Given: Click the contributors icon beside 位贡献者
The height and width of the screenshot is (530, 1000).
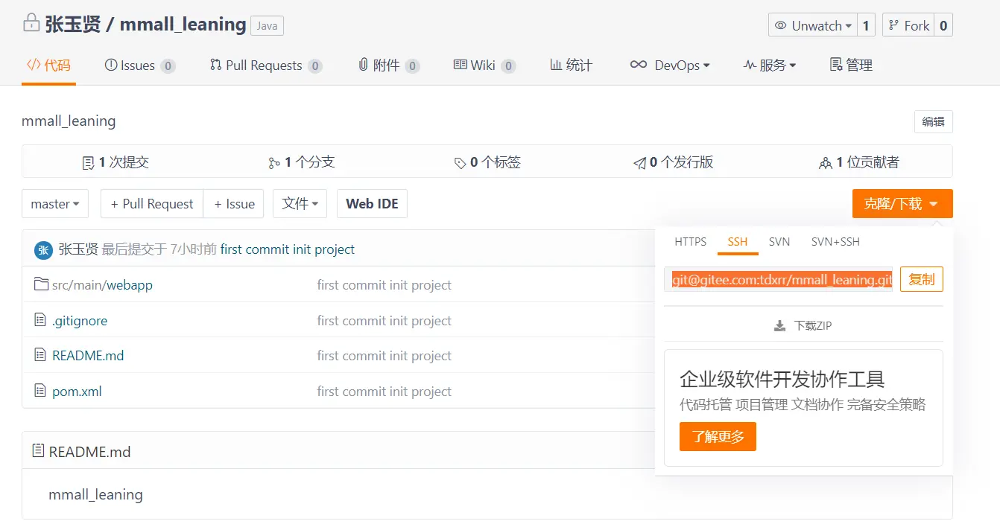Looking at the screenshot, I should coord(826,162).
